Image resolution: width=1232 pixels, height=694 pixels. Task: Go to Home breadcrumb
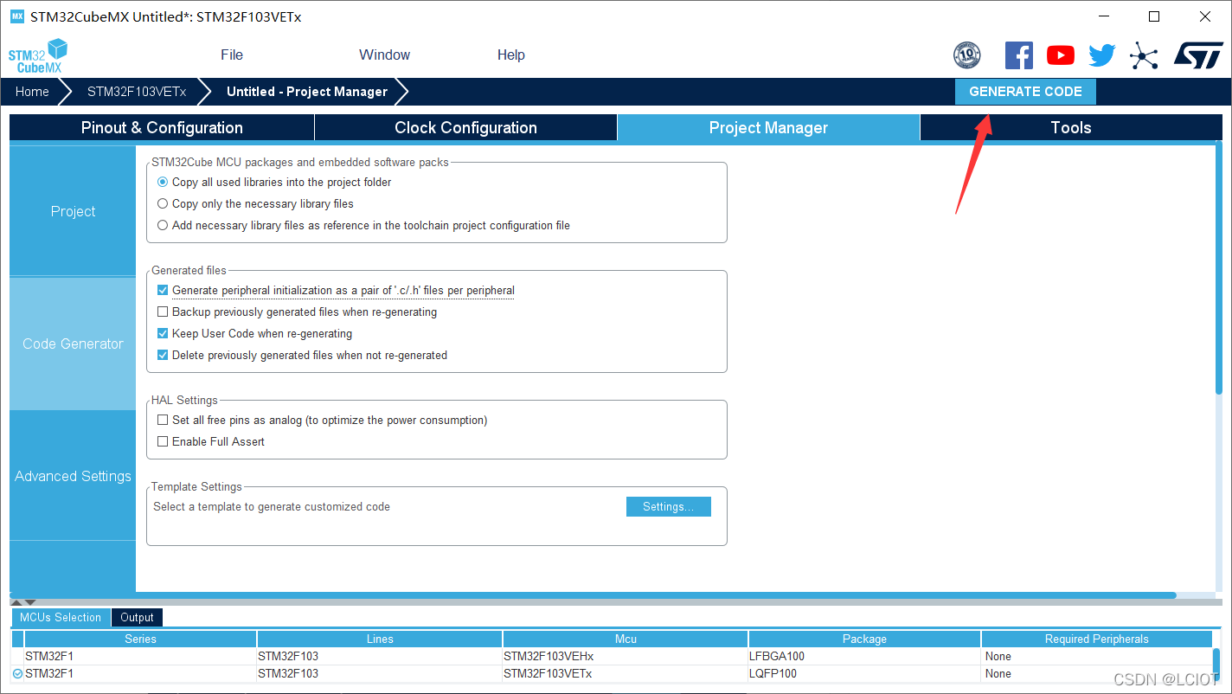click(32, 92)
